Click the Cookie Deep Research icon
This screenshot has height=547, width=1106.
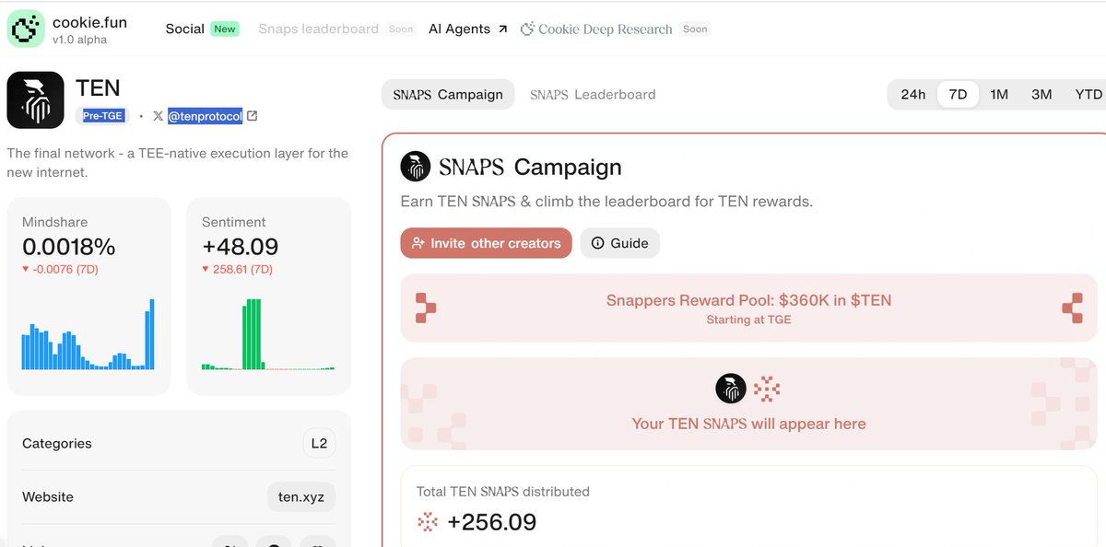point(527,29)
